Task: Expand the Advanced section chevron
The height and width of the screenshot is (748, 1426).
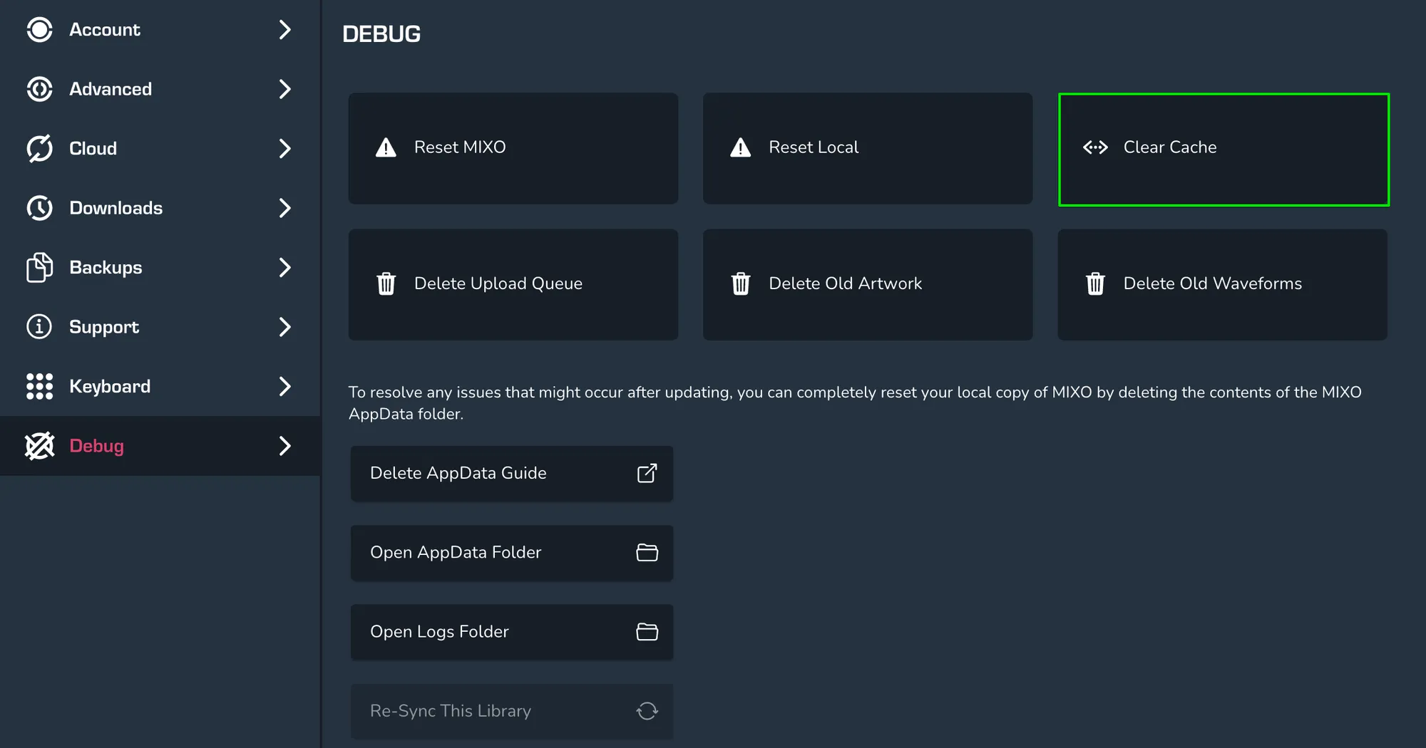Action: [x=284, y=89]
